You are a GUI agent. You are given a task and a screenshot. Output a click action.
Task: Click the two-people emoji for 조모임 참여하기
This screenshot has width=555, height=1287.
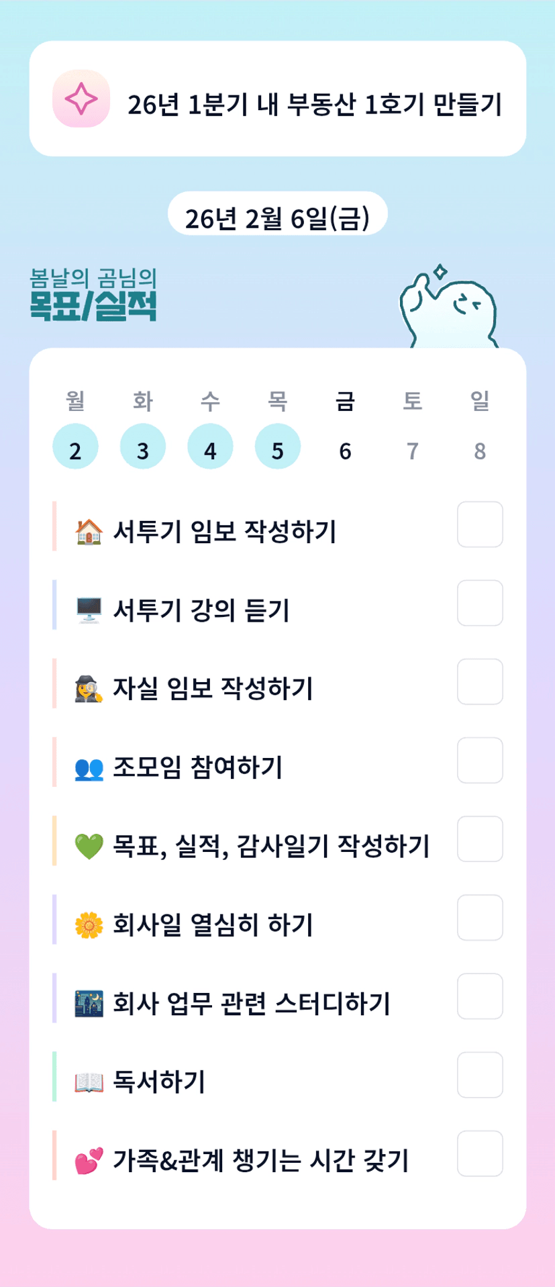89,768
